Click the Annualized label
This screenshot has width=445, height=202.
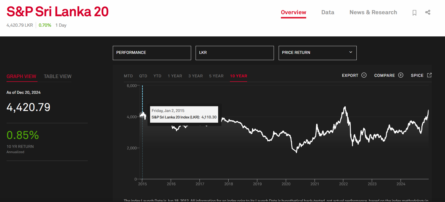pyautogui.click(x=15, y=152)
